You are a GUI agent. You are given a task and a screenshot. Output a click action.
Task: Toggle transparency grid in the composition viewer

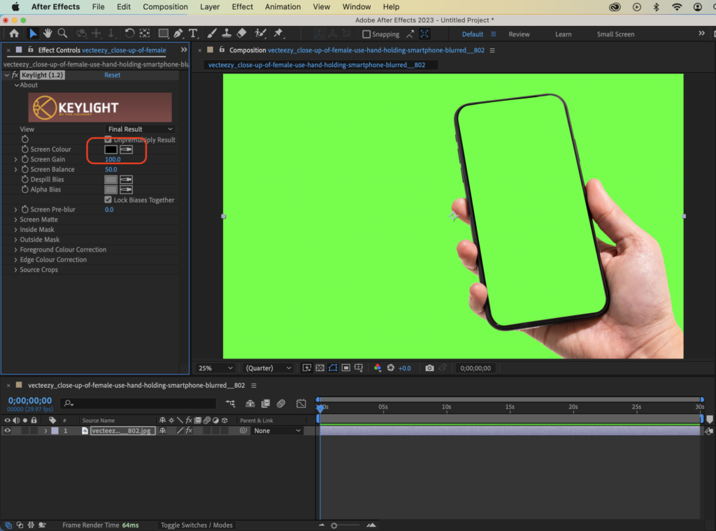click(x=320, y=368)
